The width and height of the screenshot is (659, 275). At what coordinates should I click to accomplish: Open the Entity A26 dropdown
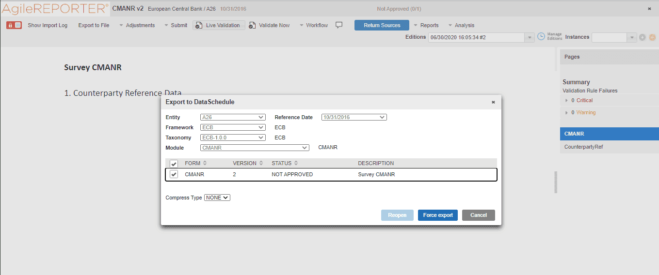coord(233,117)
